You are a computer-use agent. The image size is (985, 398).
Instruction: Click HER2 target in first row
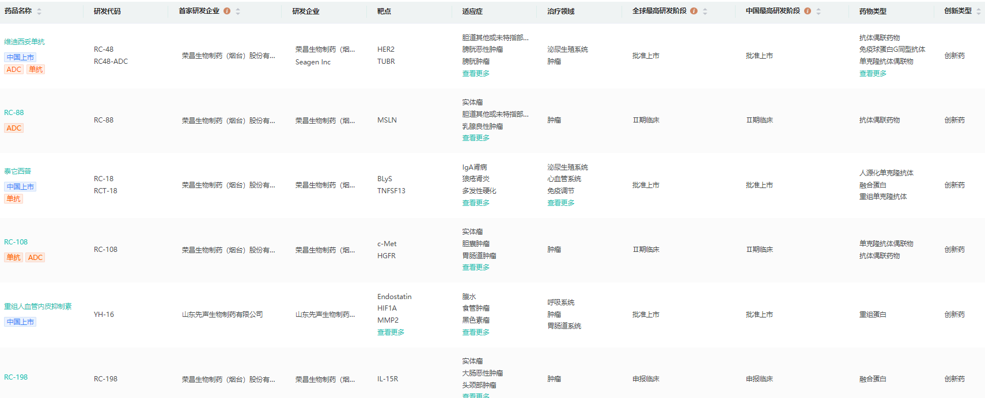(x=386, y=49)
